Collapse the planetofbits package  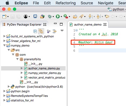pos(17,59)
